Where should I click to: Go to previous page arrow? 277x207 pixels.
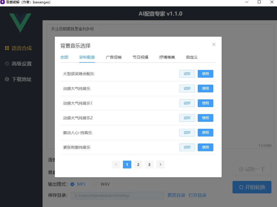(116, 165)
